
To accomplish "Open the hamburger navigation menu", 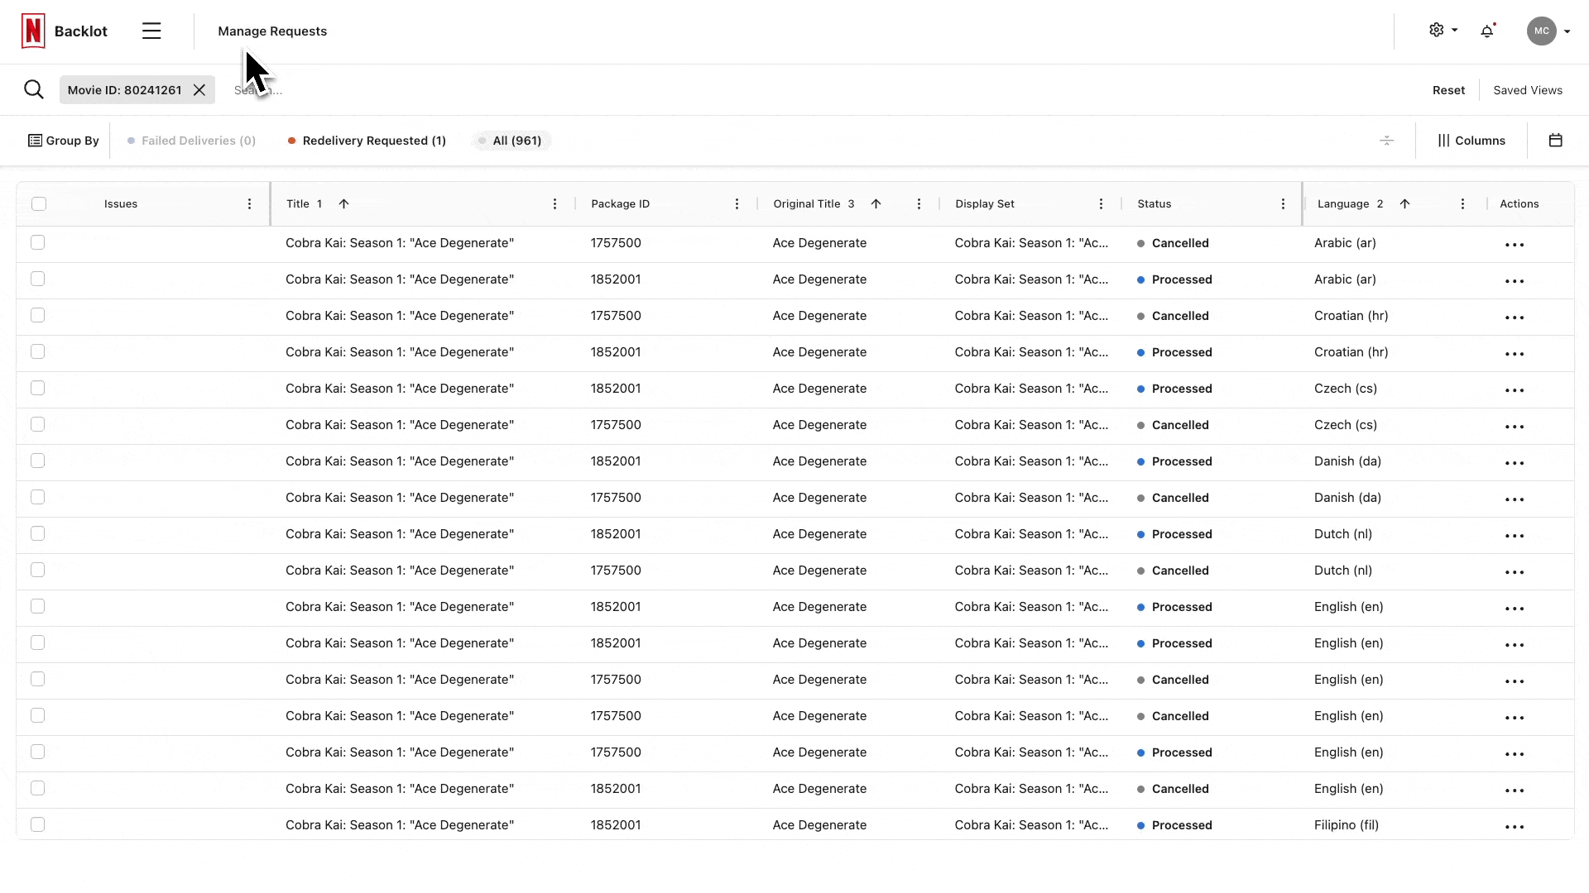I will (x=151, y=31).
